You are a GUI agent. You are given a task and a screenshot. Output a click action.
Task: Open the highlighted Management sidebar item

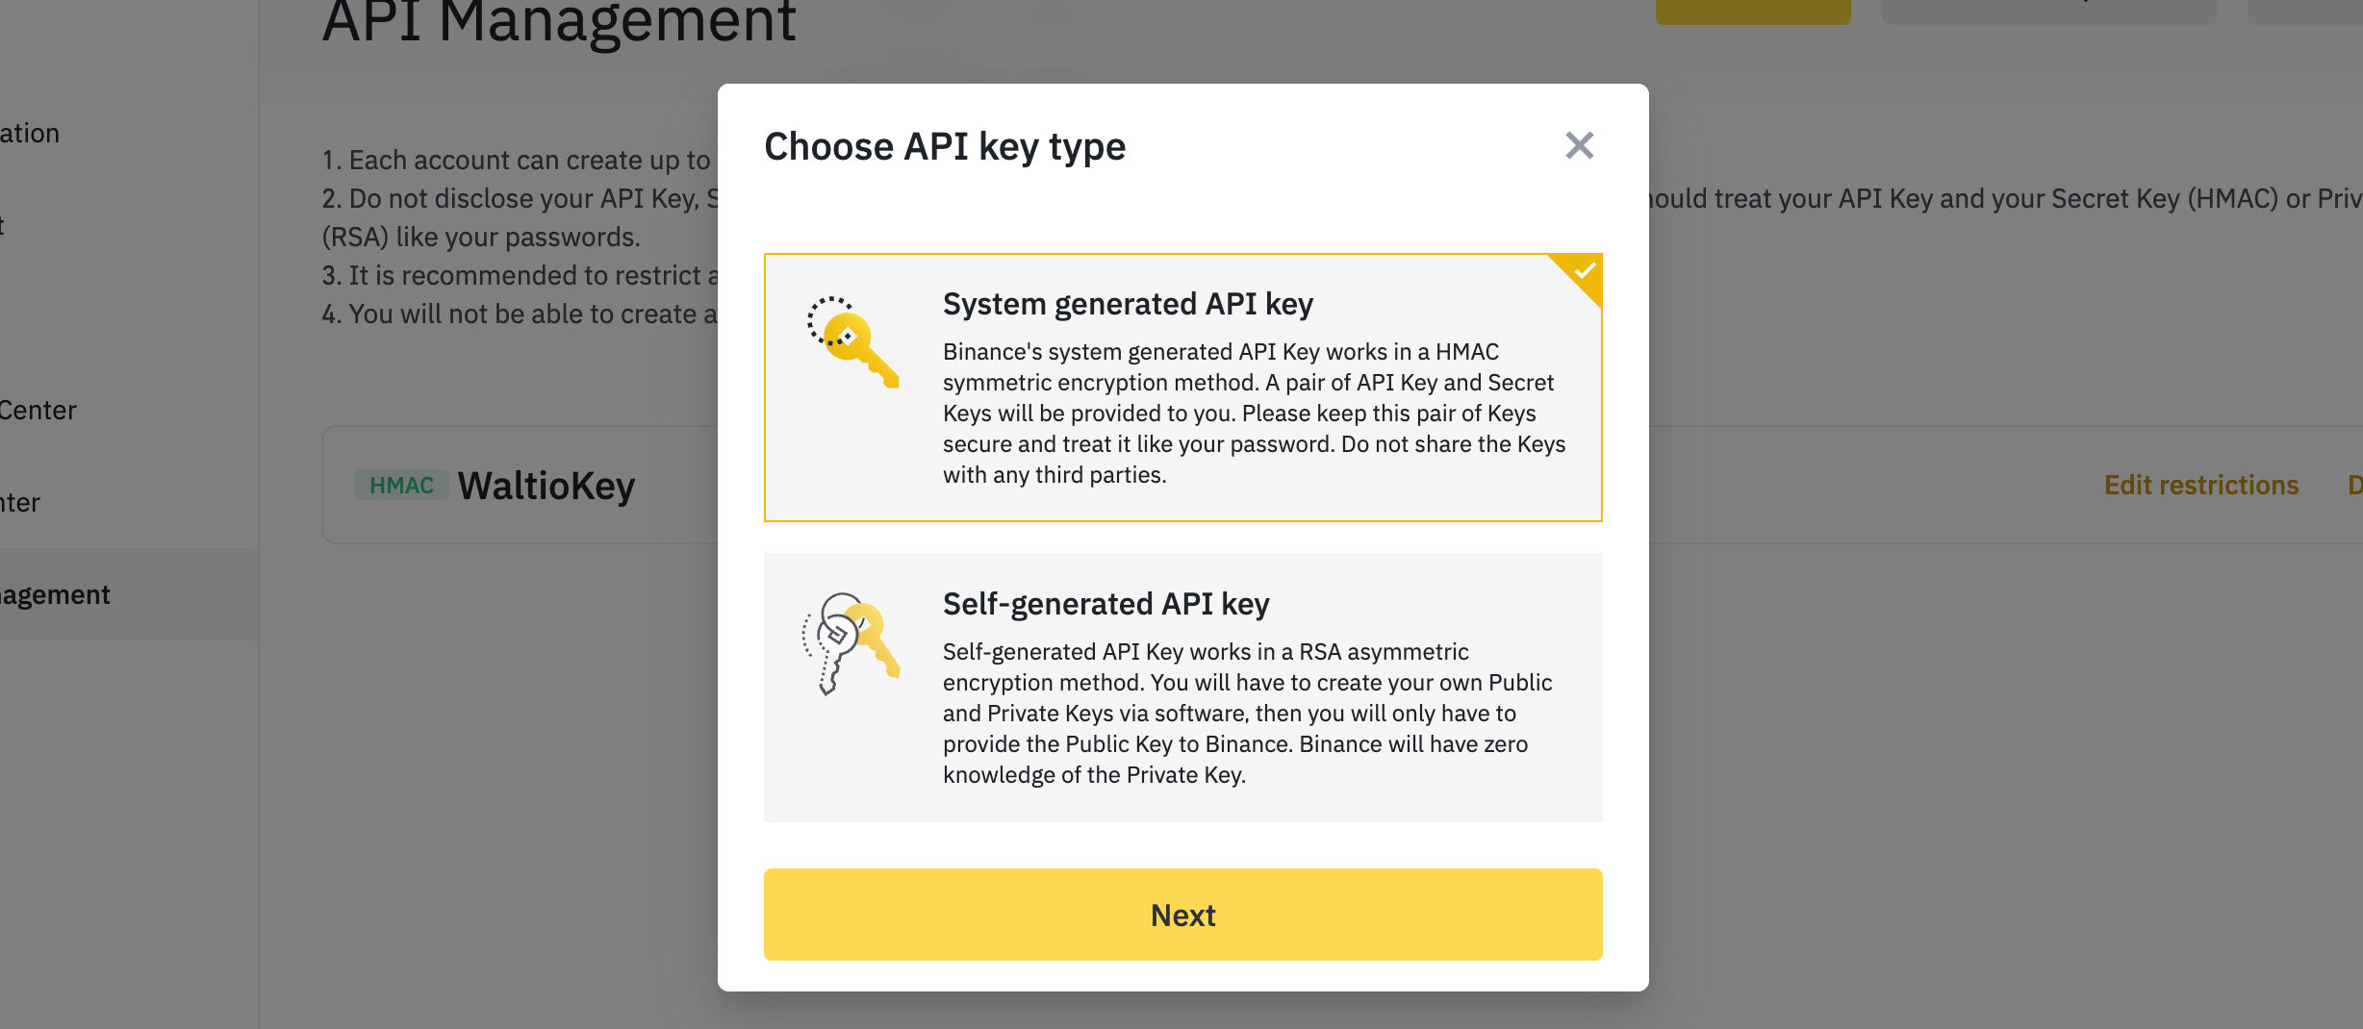tap(58, 595)
